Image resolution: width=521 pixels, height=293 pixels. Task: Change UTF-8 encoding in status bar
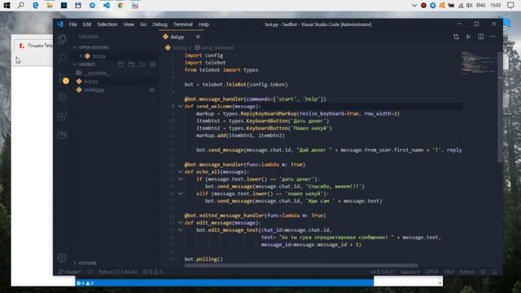pos(431,272)
